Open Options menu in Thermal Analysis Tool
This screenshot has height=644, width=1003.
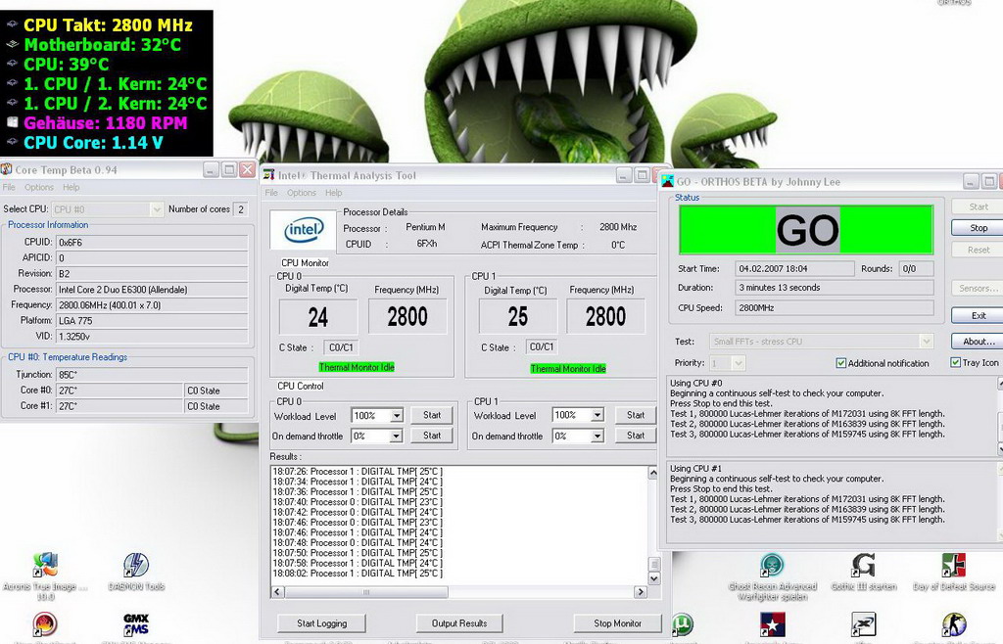302,192
